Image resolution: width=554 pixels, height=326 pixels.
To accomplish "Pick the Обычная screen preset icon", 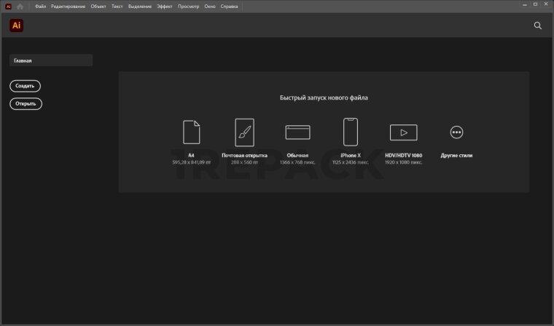I will click(x=298, y=132).
